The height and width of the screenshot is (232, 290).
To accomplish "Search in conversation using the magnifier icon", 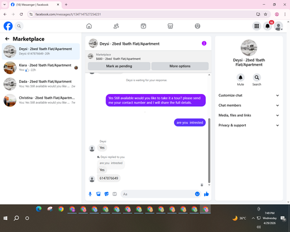I will [x=257, y=78].
